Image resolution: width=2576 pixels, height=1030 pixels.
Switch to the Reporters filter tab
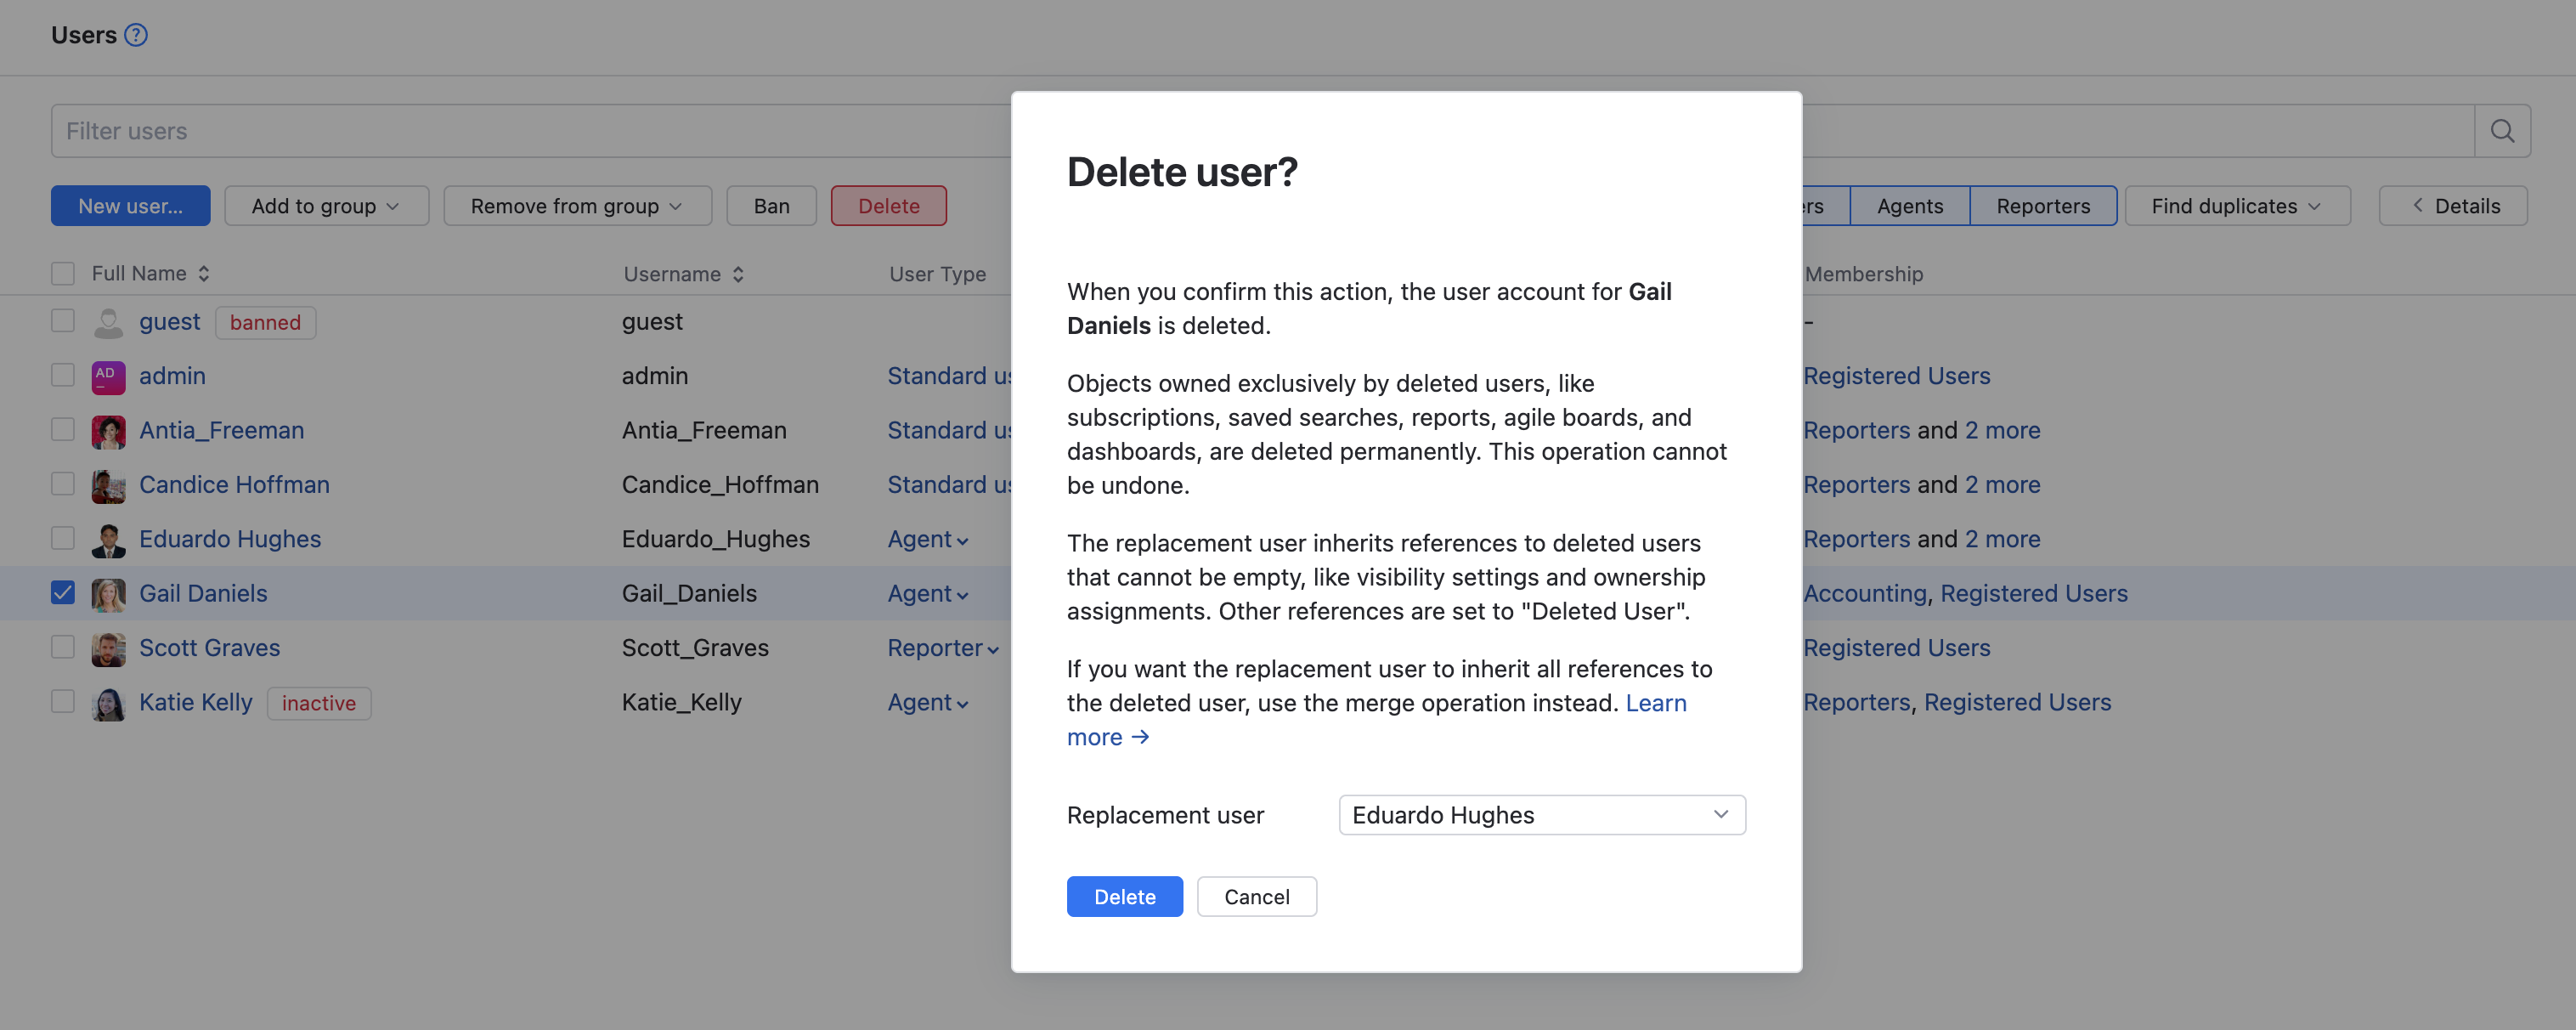click(x=2042, y=206)
